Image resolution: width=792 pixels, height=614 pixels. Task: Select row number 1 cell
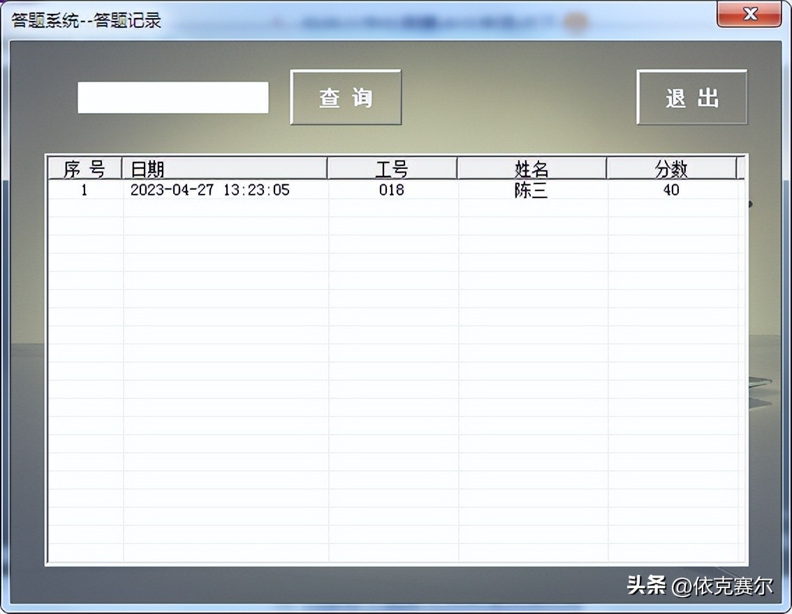point(85,190)
